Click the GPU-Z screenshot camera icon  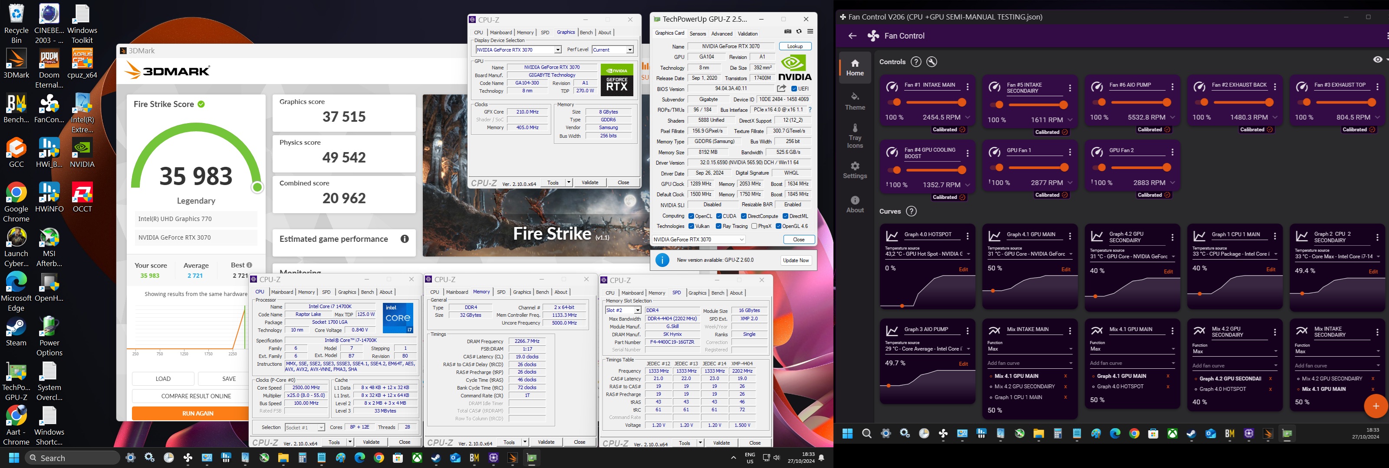(788, 32)
